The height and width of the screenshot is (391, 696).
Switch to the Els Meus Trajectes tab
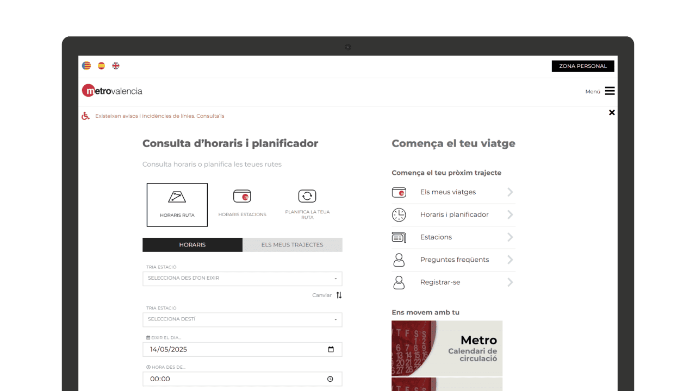tap(293, 245)
